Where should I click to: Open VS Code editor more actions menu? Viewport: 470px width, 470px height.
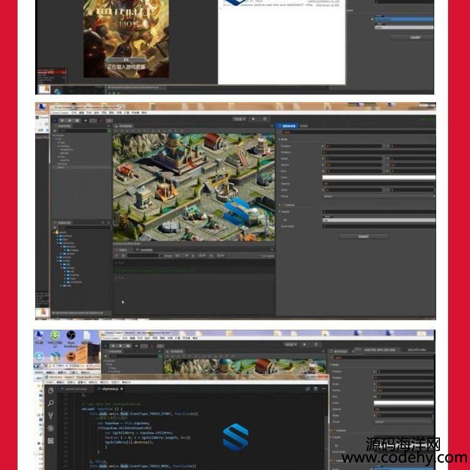pos(324,389)
